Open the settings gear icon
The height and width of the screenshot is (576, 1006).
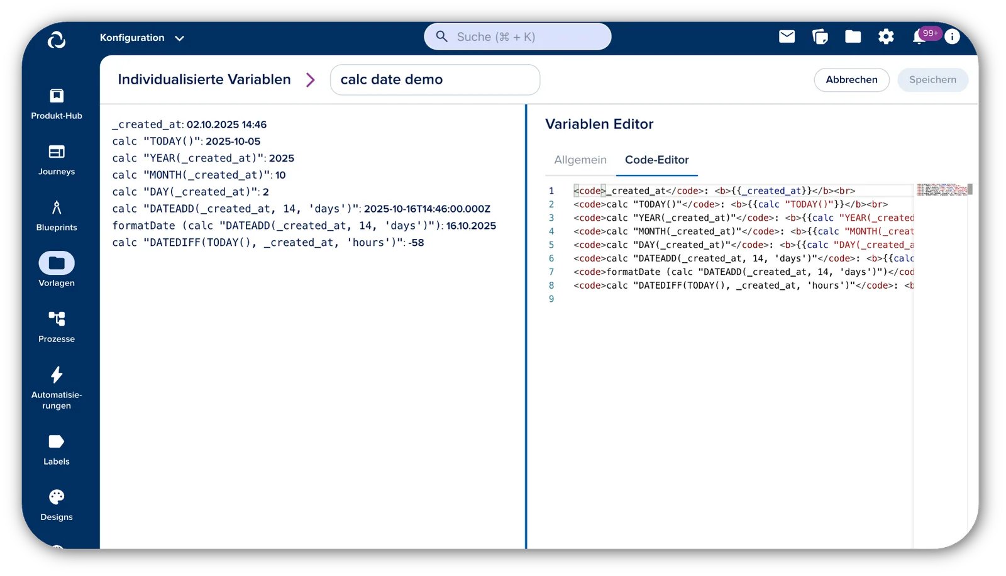886,36
